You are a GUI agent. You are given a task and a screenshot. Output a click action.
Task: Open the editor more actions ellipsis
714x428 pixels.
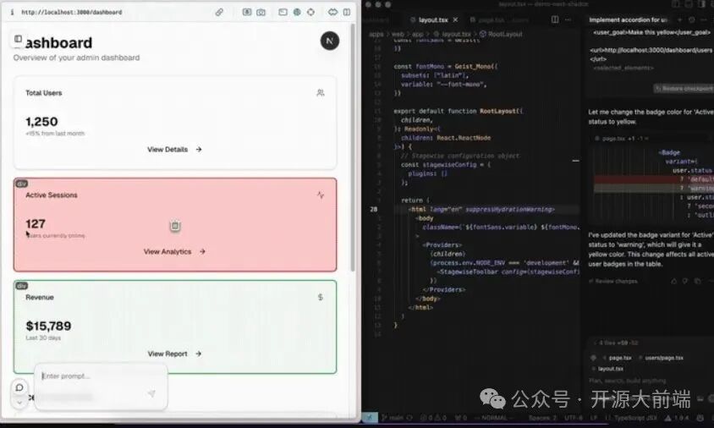[x=568, y=19]
